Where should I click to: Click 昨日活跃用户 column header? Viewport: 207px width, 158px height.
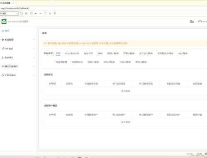pos(173,114)
